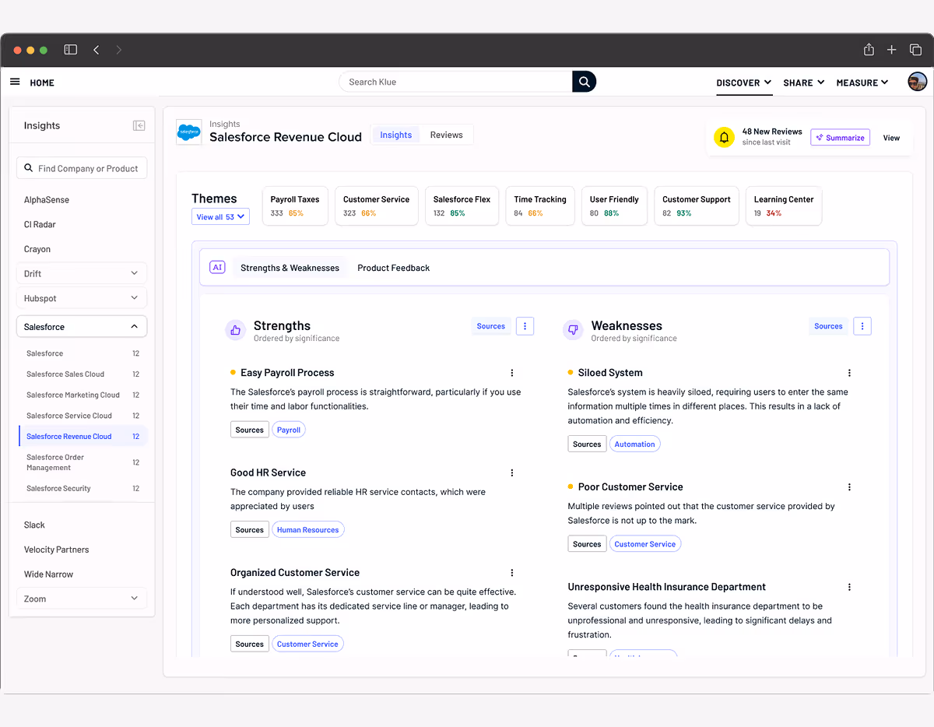The width and height of the screenshot is (934, 727).
Task: Open the Weaknesses section three-dot menu
Action: coord(862,326)
